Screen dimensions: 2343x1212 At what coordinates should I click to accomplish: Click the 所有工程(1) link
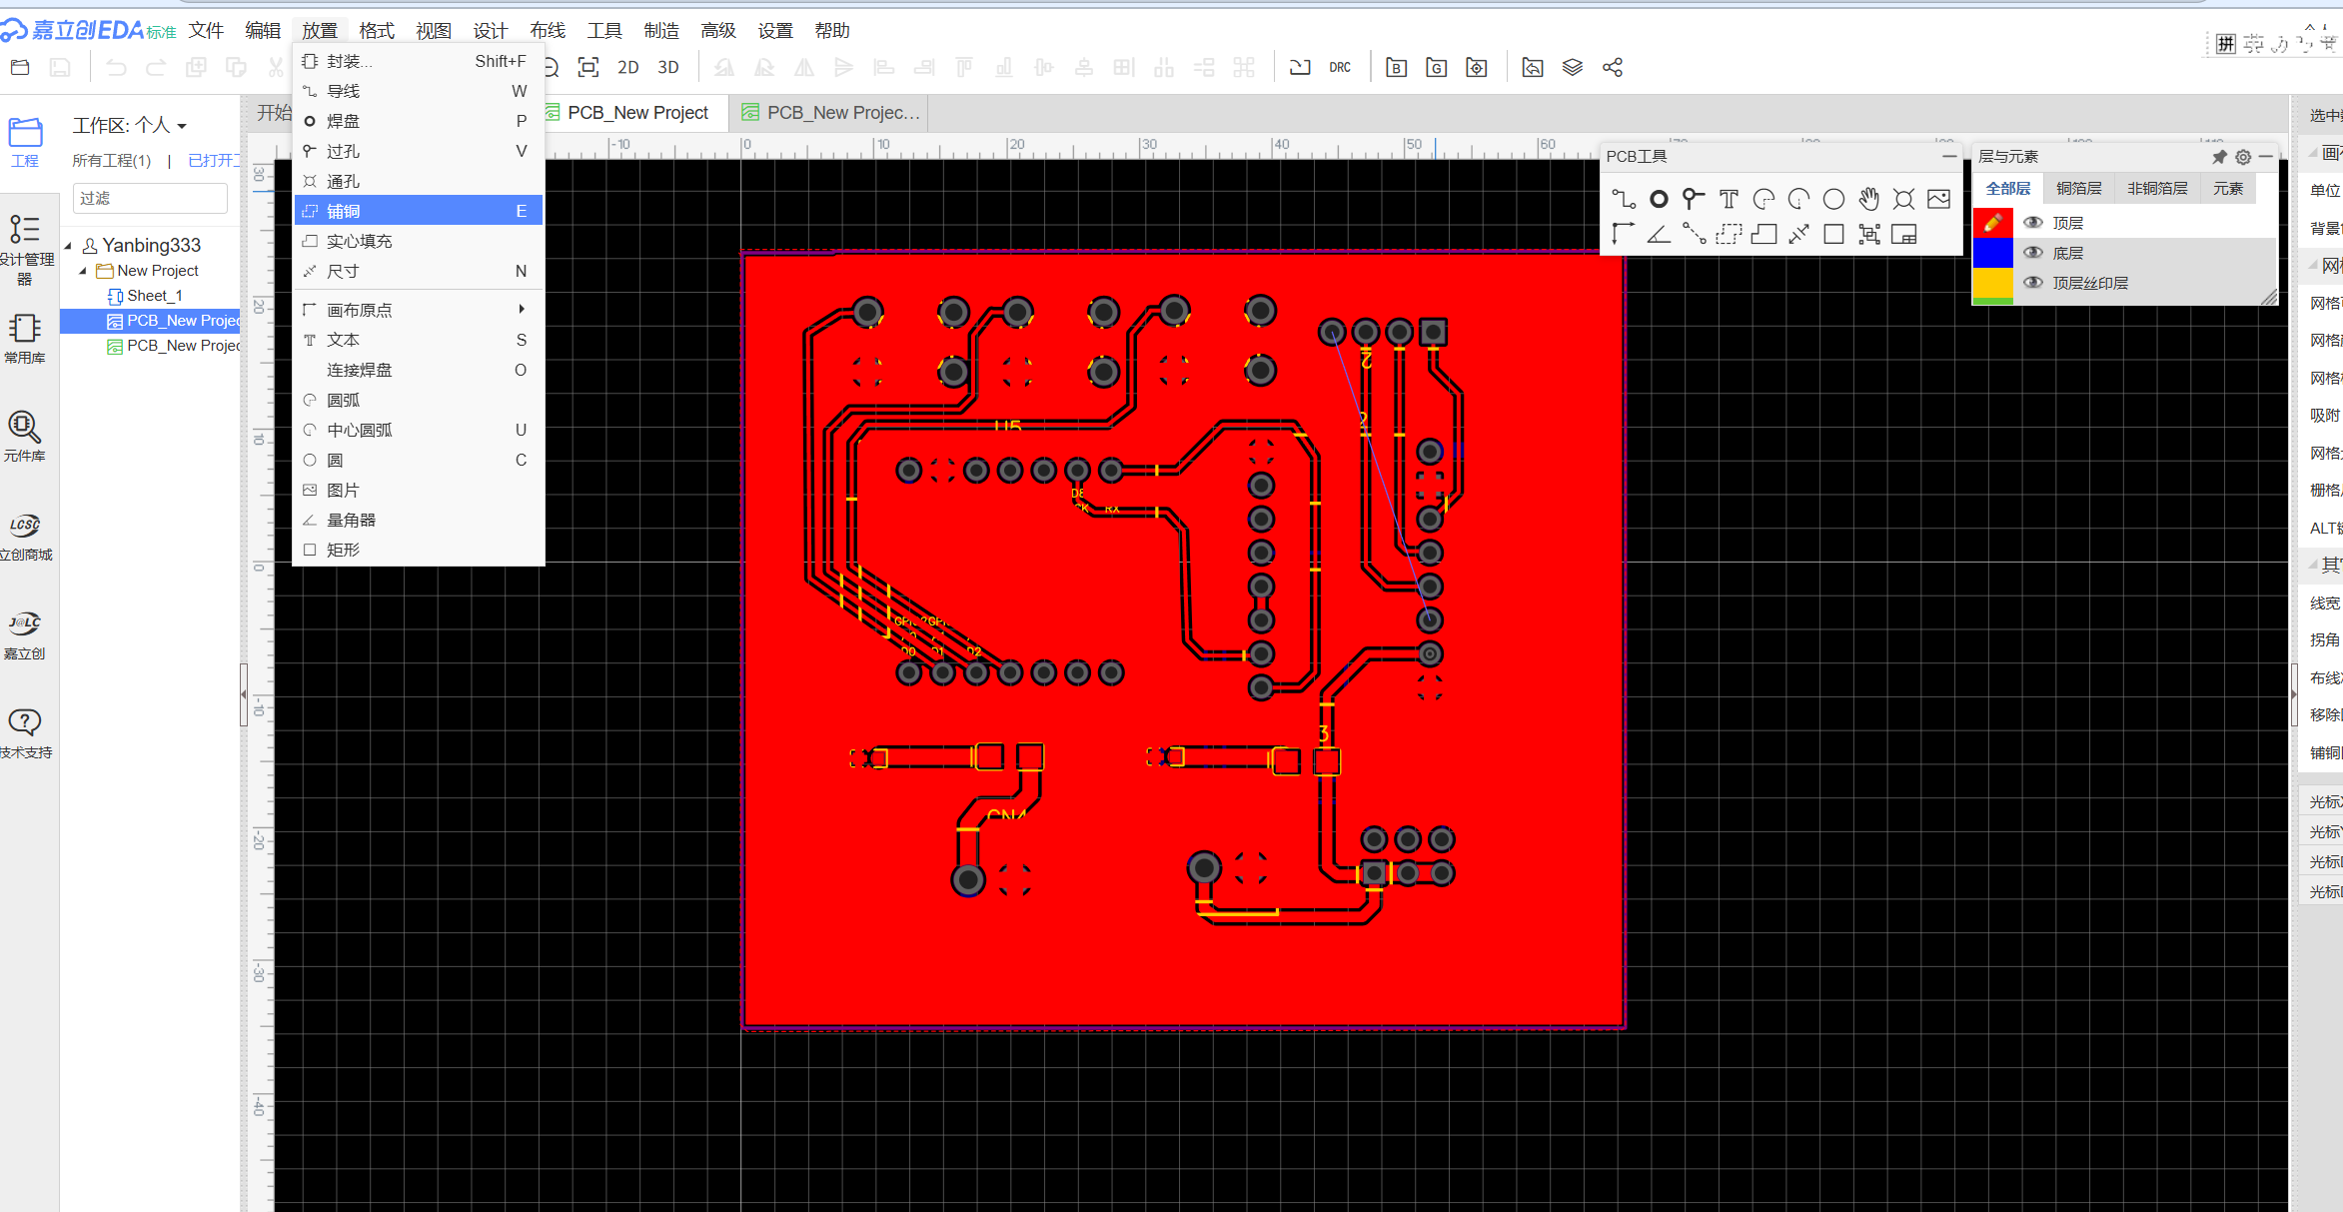111,161
